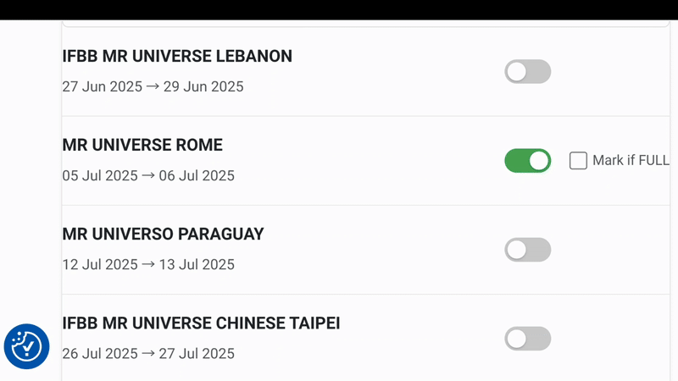
Task: Click the 29 Jun 2025 end date
Action: click(204, 87)
